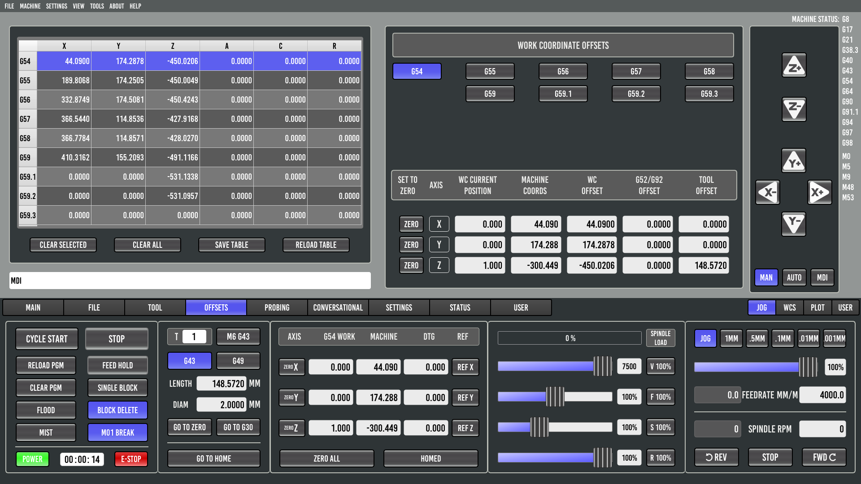Start the spindle in reverse with REV
The height and width of the screenshot is (484, 861).
pos(716,457)
